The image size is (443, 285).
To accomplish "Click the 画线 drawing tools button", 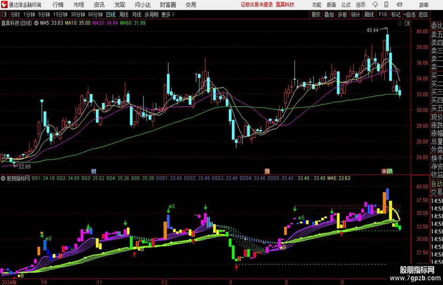I will click(369, 15).
